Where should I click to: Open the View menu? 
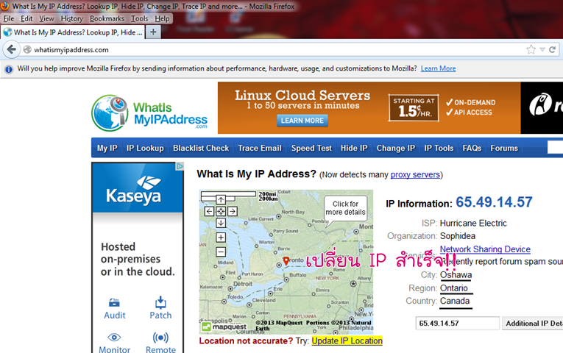point(46,18)
